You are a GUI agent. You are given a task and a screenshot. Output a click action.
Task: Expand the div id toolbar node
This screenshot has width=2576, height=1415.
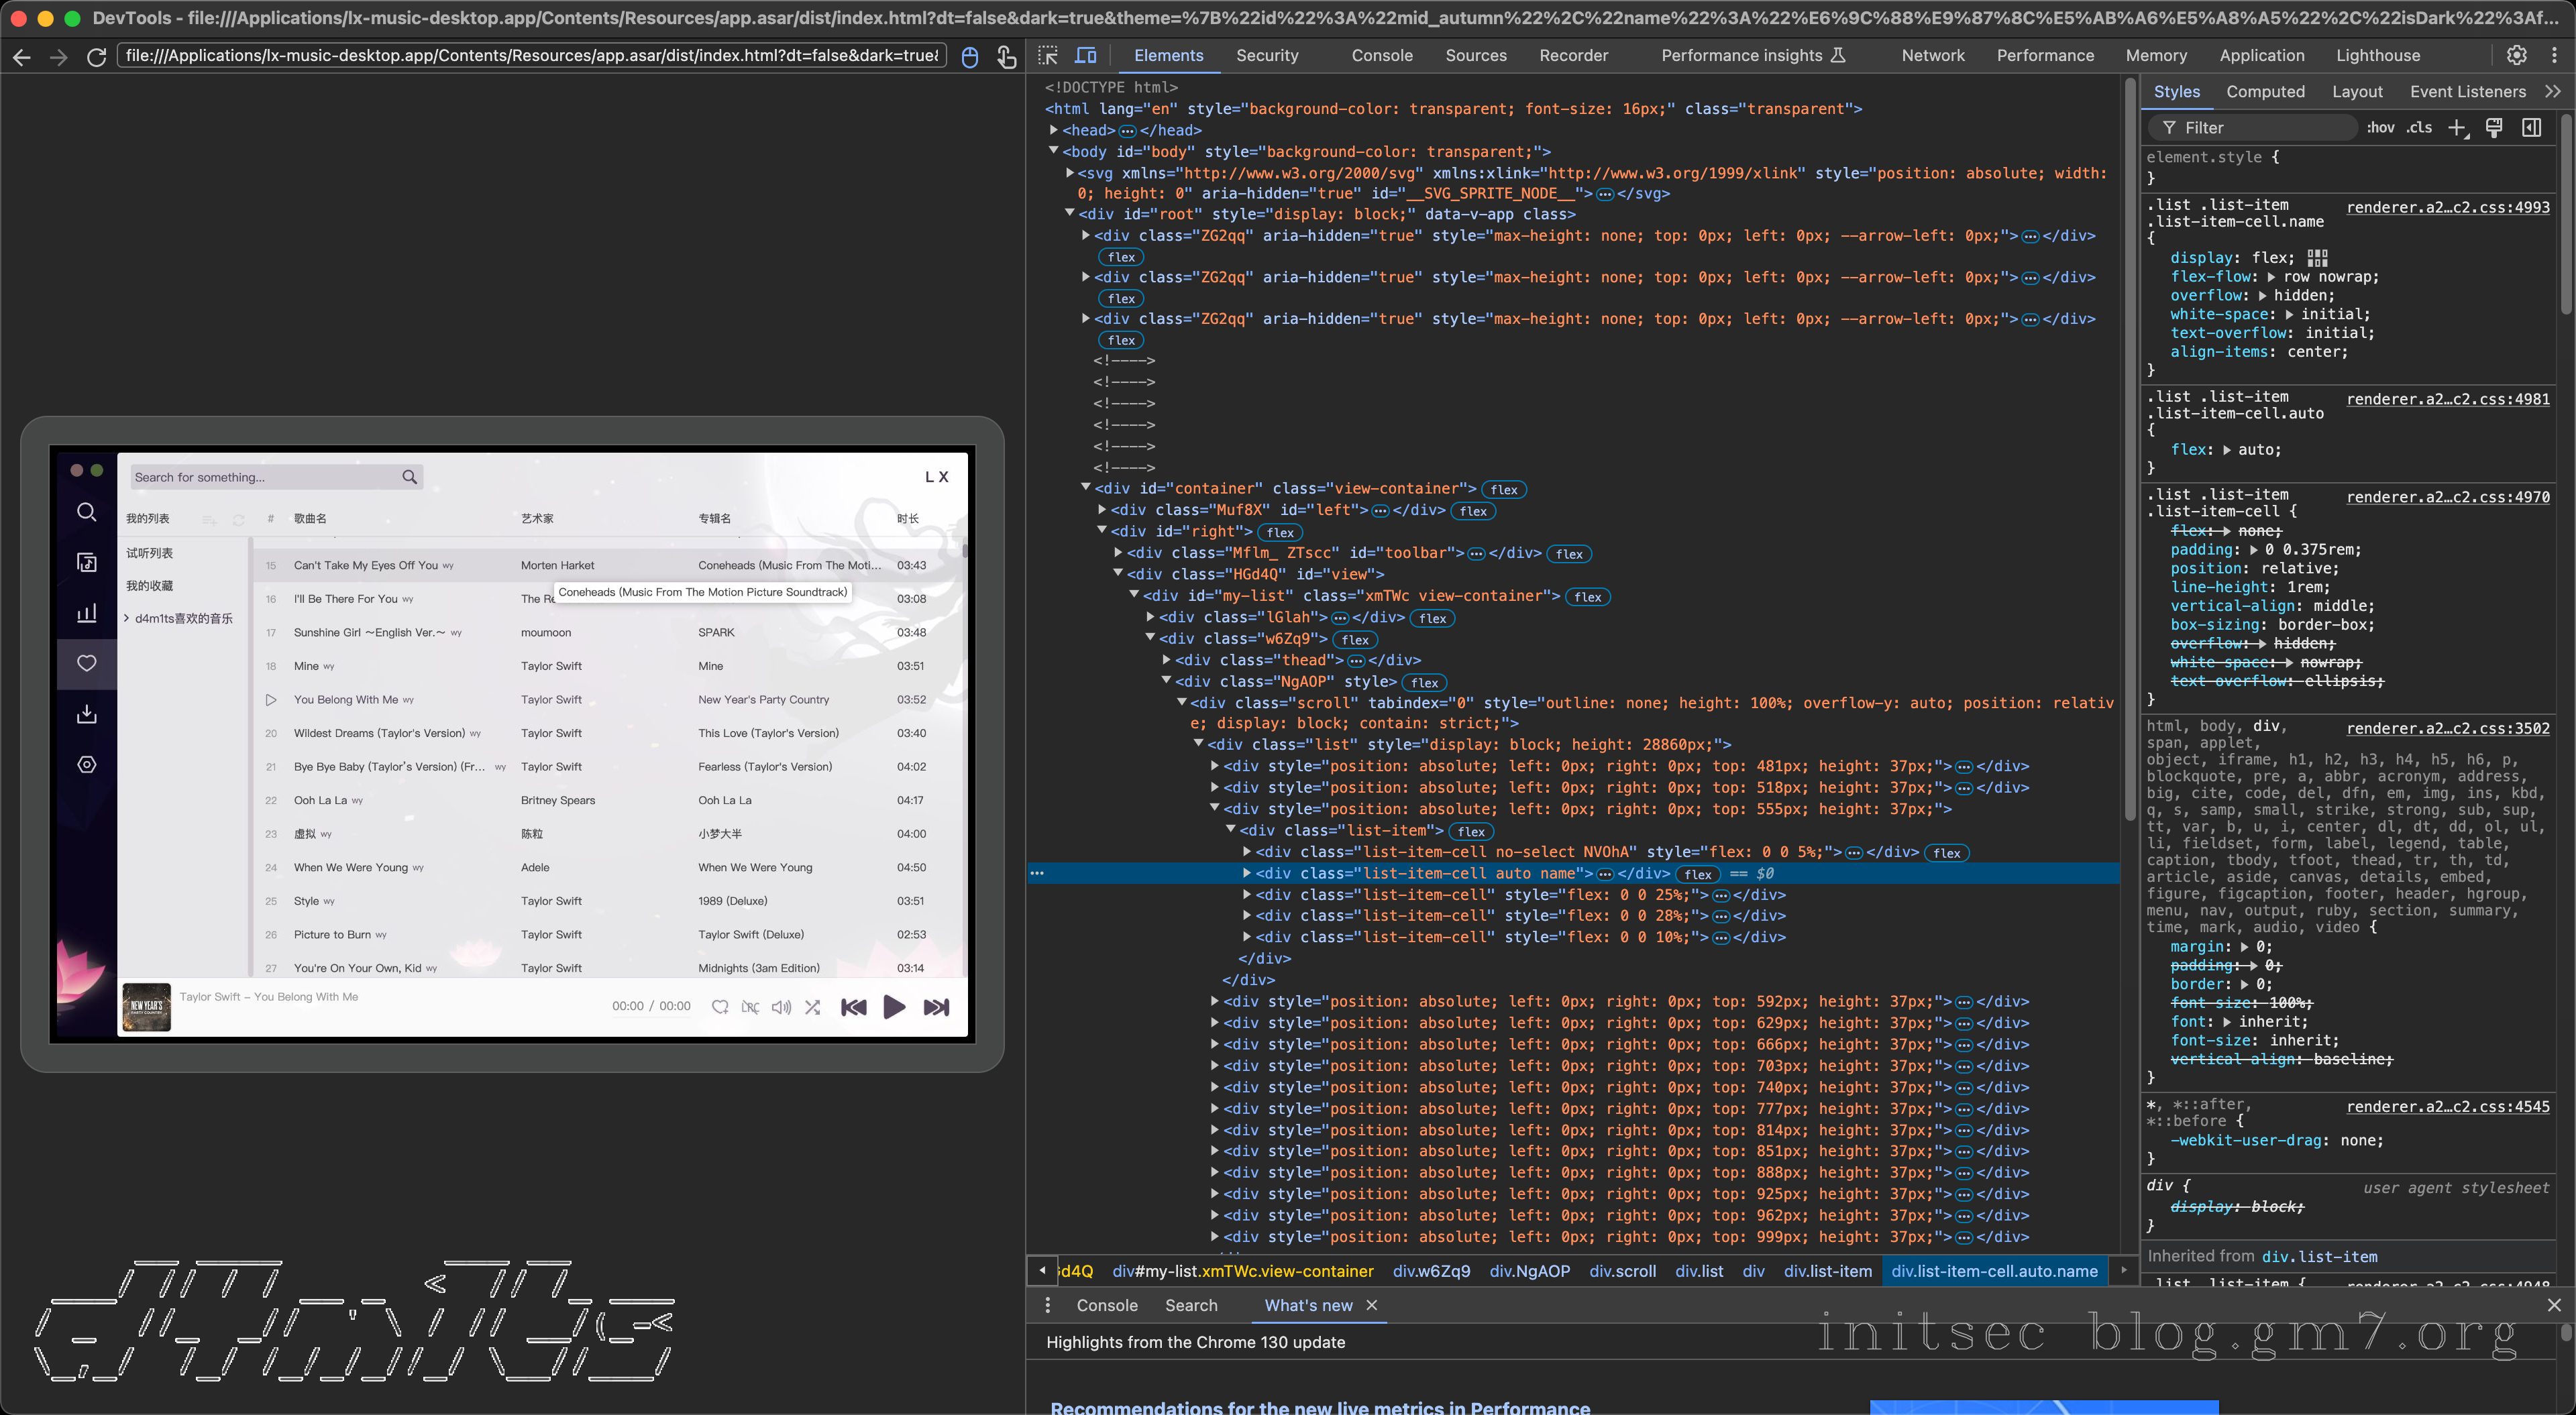pos(1118,553)
